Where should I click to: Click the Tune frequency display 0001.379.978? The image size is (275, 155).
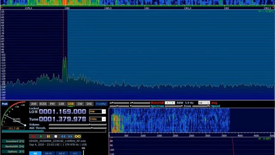click(x=62, y=119)
